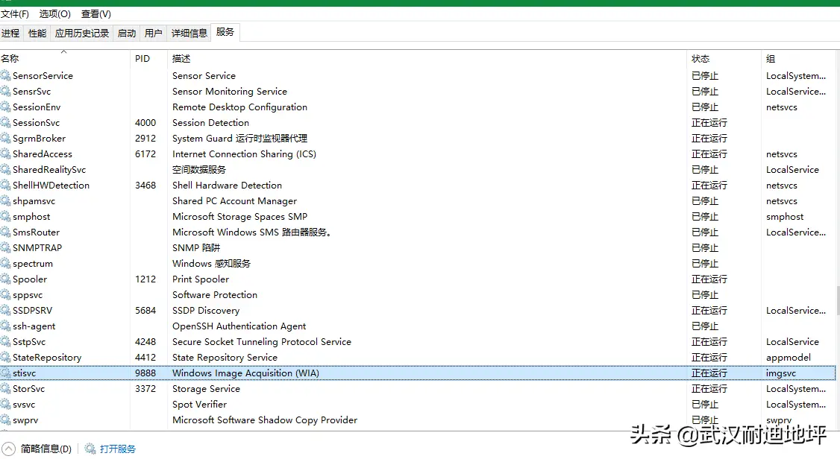Image resolution: width=840 pixels, height=459 pixels.
Task: Click the 打开服务 link
Action: pos(118,449)
